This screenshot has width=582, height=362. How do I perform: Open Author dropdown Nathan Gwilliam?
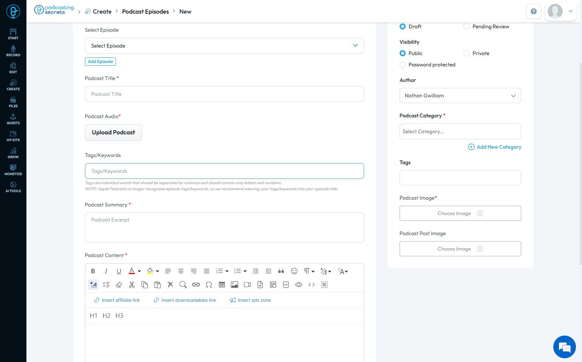460,96
